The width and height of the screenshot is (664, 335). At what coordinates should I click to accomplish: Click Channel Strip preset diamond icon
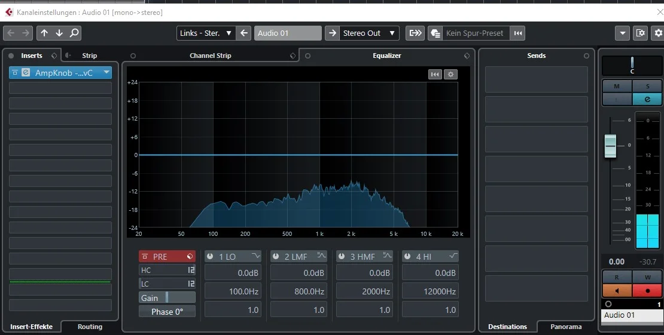[293, 56]
